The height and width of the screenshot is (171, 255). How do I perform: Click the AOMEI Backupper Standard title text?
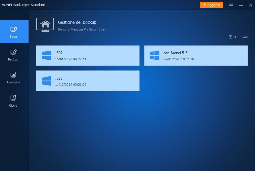[x=23, y=5]
